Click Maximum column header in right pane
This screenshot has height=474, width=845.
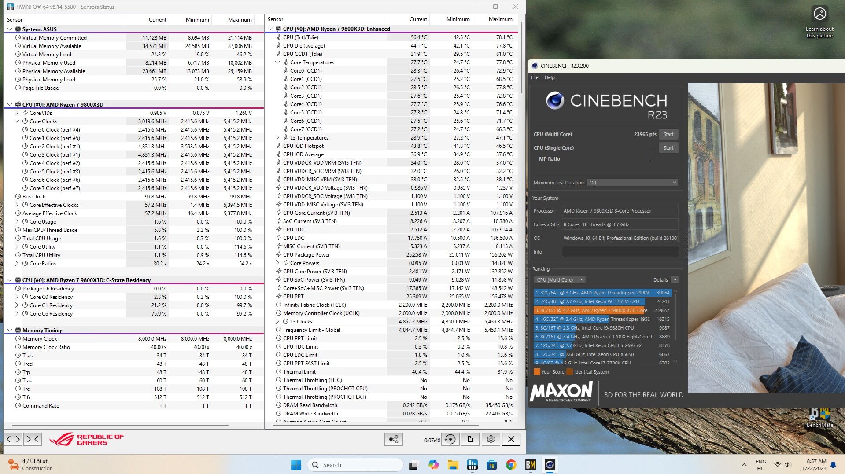[494, 19]
